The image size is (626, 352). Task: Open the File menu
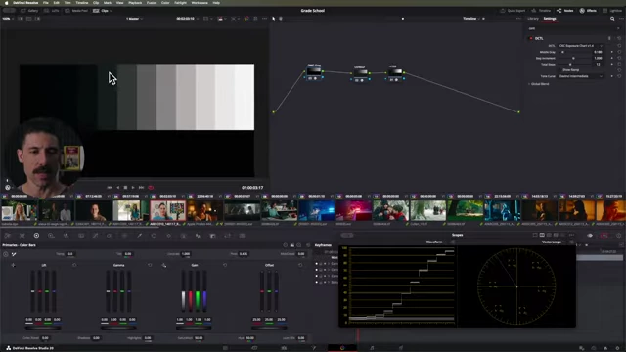click(46, 3)
